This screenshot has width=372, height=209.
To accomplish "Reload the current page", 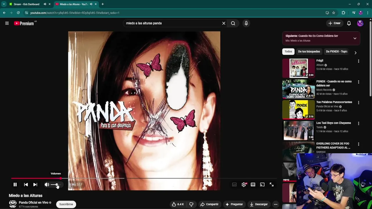I will coord(18,13).
